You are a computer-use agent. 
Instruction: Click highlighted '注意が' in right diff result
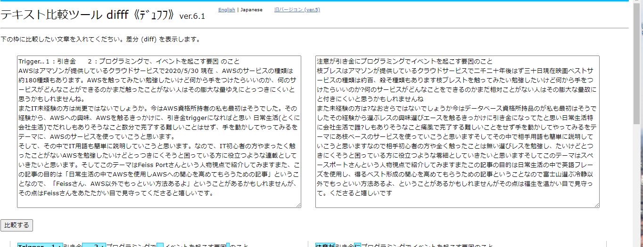325,245
